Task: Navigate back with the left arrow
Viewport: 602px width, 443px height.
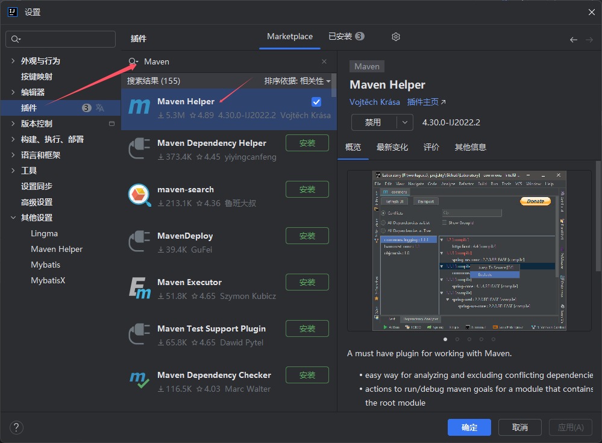Action: (x=574, y=40)
